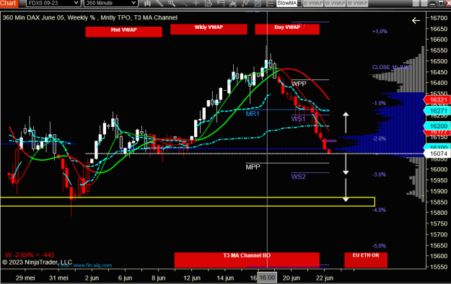Click the WS2 level label

[298, 177]
